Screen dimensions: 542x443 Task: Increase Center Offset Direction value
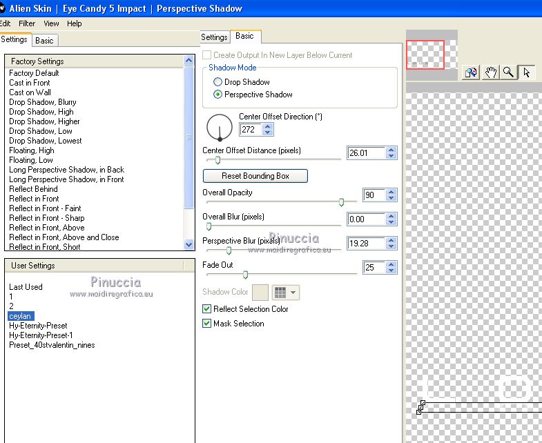pyautogui.click(x=267, y=126)
